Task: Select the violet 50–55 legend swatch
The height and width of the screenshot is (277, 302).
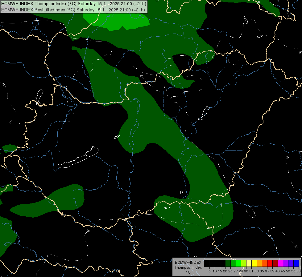Action: (291, 263)
